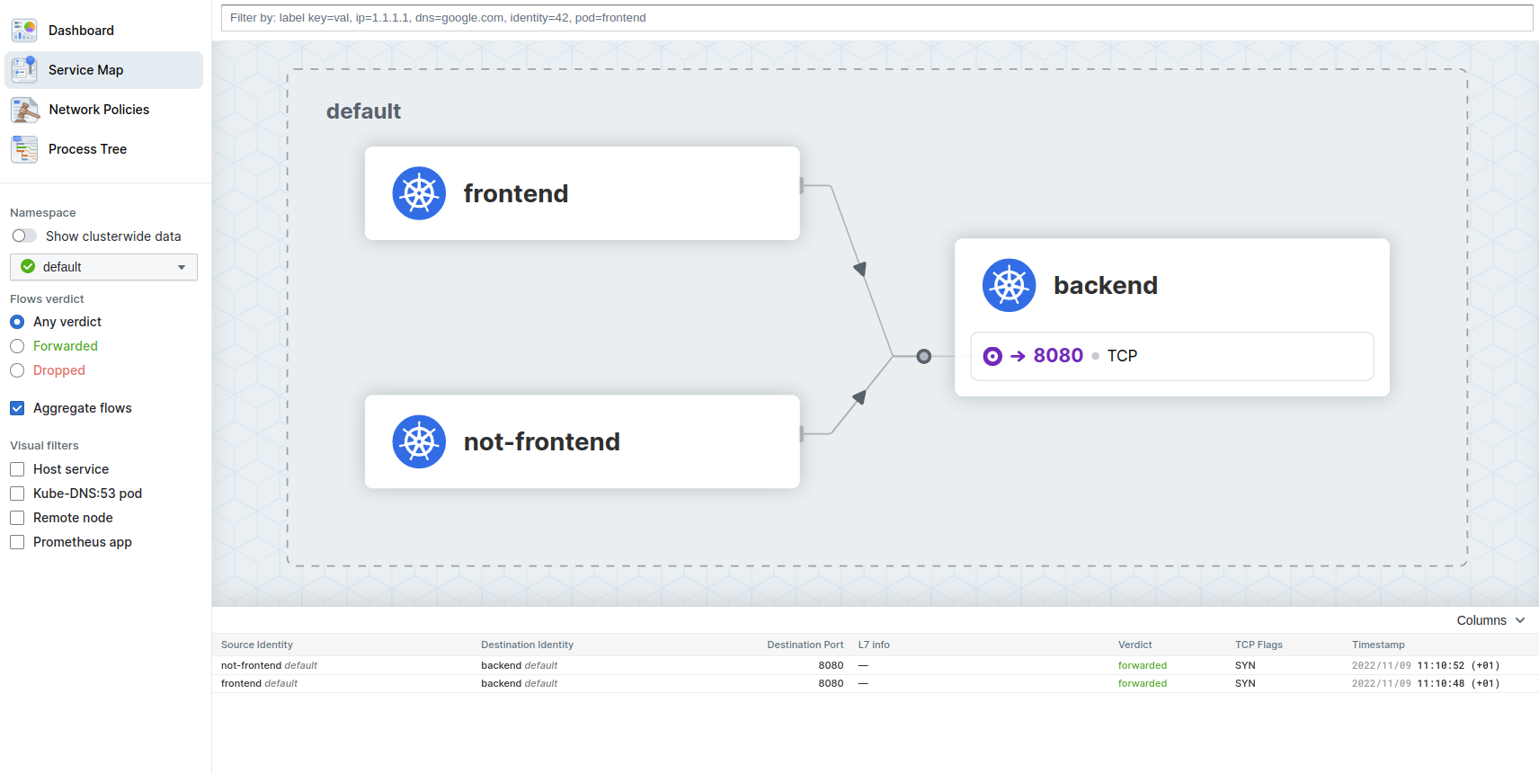The height and width of the screenshot is (774, 1539).
Task: Open the default namespace dropdown
Action: (103, 267)
